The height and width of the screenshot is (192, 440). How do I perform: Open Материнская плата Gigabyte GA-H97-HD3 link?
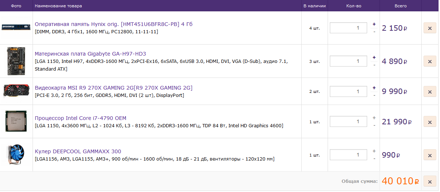click(x=90, y=54)
